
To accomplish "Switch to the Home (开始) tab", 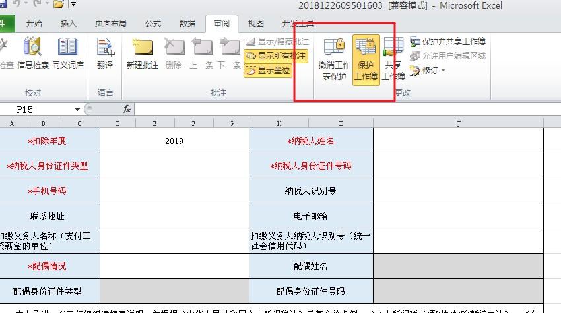I will pyautogui.click(x=34, y=24).
